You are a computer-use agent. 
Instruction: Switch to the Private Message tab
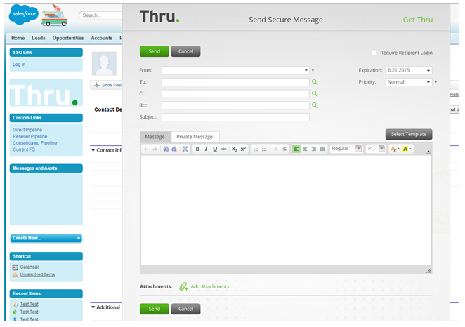click(x=195, y=137)
